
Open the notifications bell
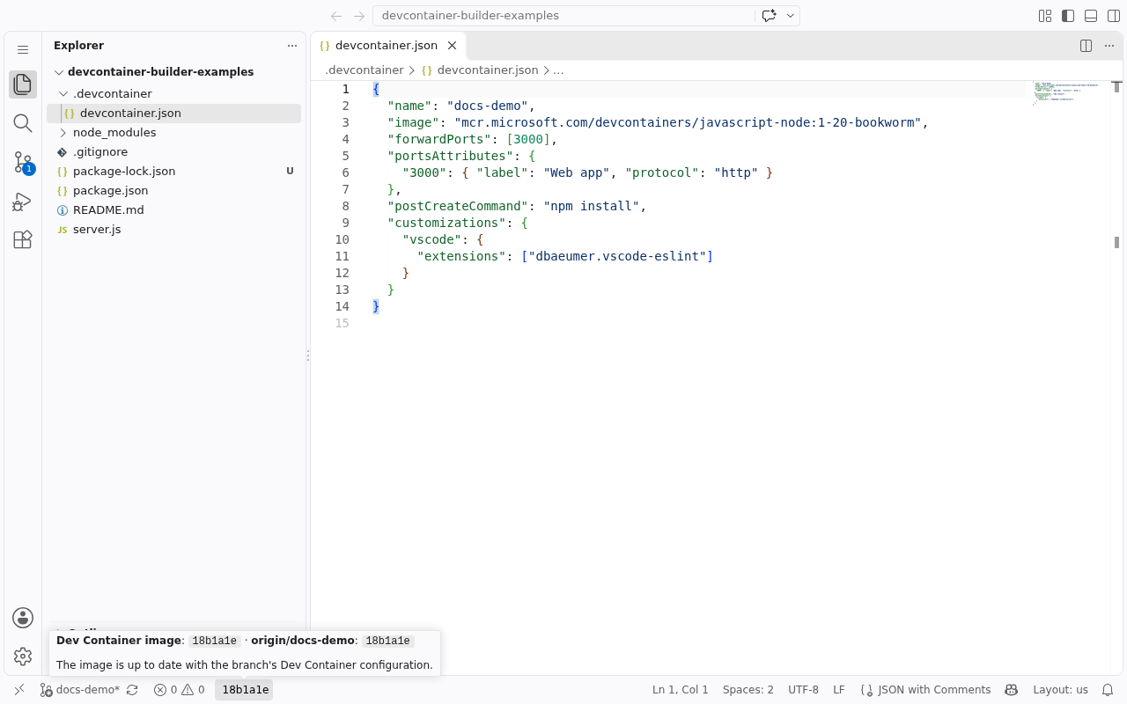[1108, 690]
